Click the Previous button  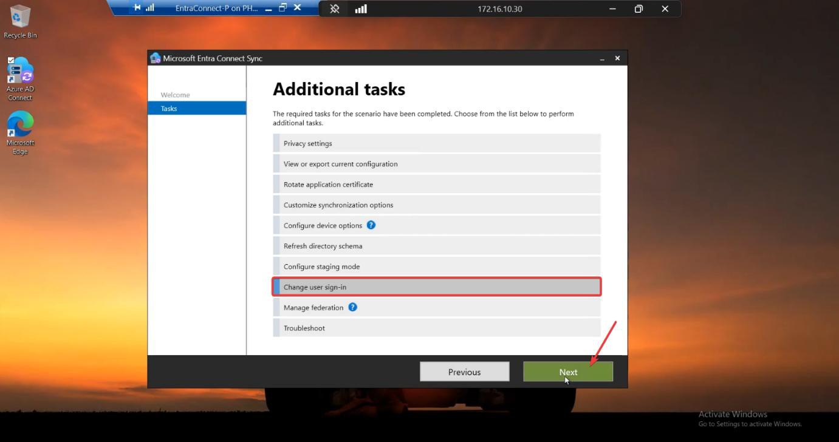[x=464, y=372]
